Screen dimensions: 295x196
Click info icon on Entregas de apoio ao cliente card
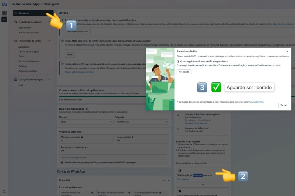tap(129, 193)
